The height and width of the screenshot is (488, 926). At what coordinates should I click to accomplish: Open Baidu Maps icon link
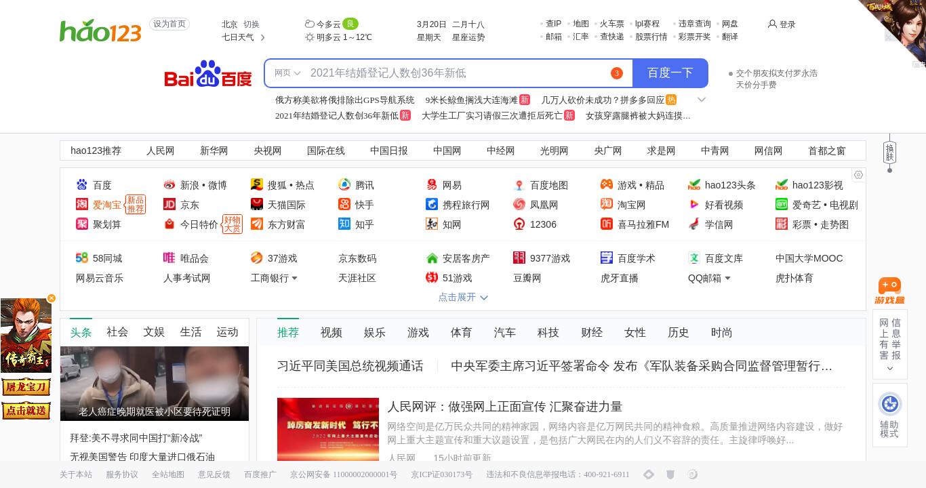coord(519,185)
